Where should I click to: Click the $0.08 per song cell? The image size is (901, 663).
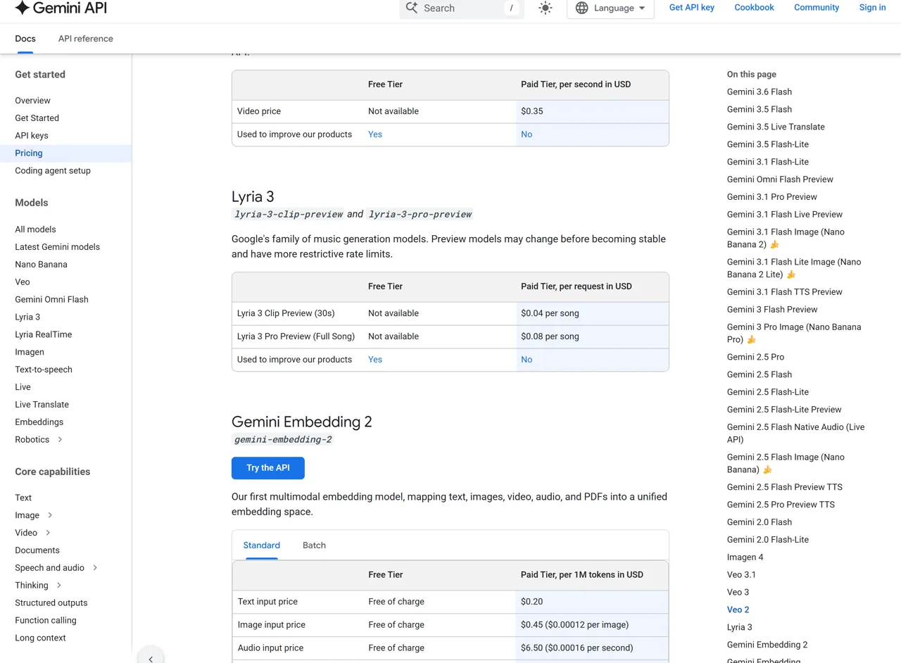592,336
